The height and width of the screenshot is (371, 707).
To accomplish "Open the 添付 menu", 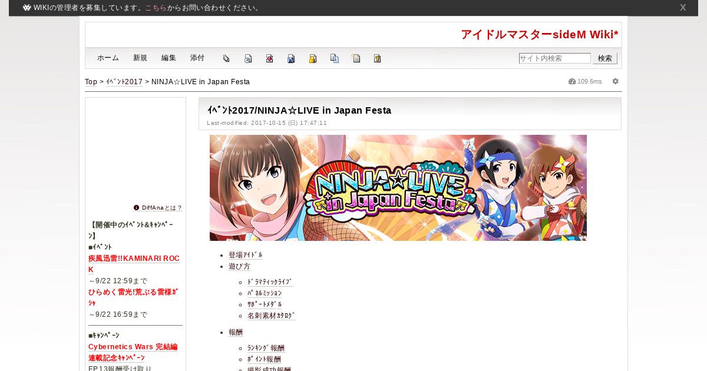I will [197, 58].
